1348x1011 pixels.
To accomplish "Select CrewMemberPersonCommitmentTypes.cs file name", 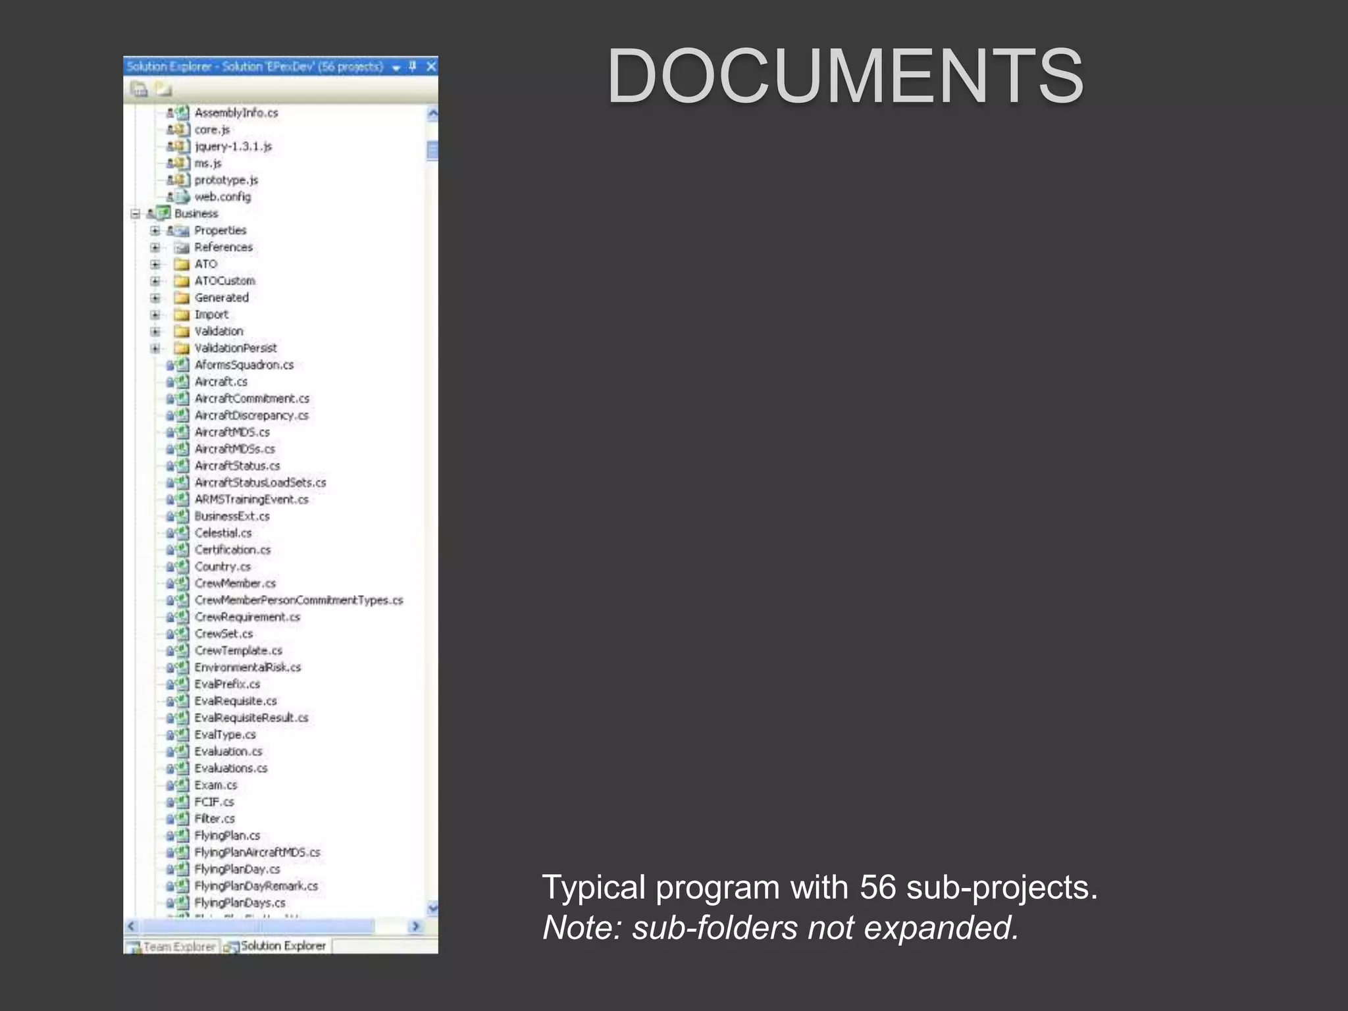I will tap(299, 600).
